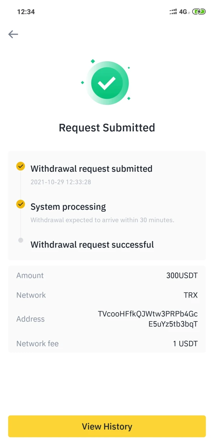Click the 300USDT amount value
The height and width of the screenshot is (446, 214).
click(182, 275)
